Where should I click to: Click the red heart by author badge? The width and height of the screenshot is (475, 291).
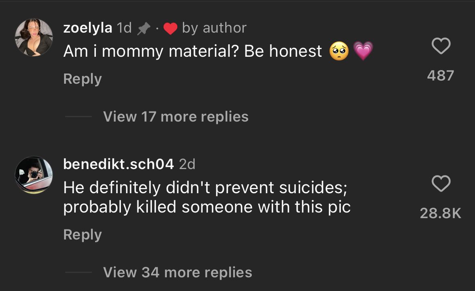(x=170, y=29)
